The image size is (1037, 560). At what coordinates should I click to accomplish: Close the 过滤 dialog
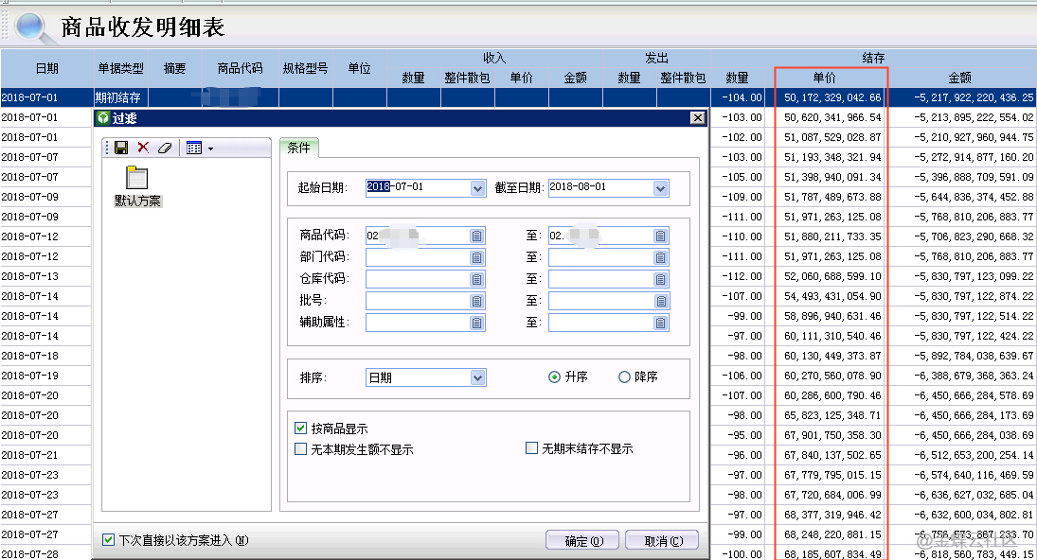click(x=697, y=118)
